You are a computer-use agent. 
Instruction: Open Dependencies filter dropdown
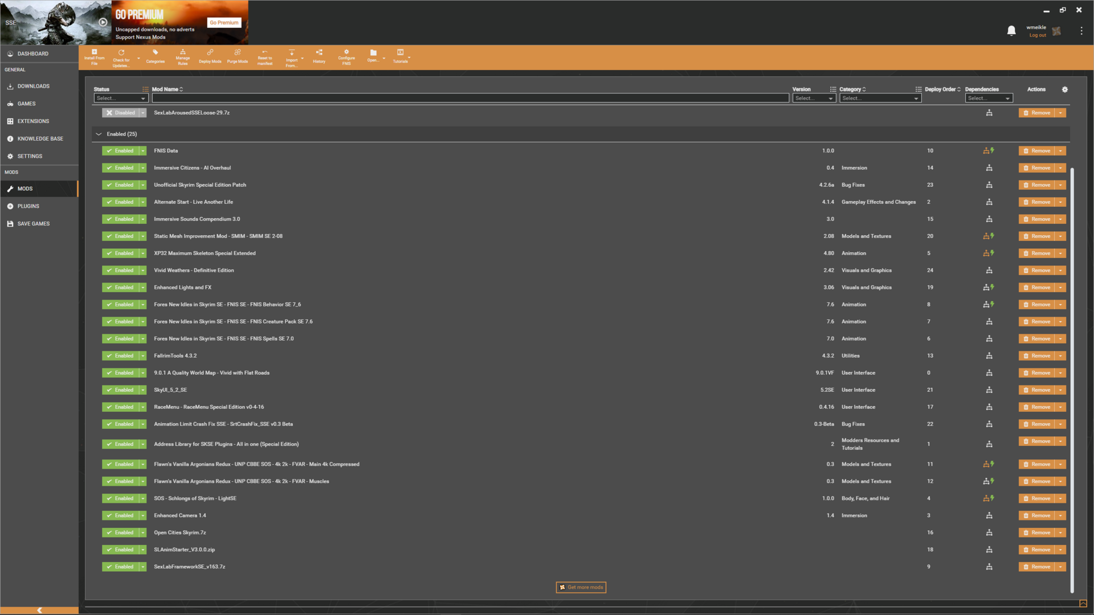(989, 99)
